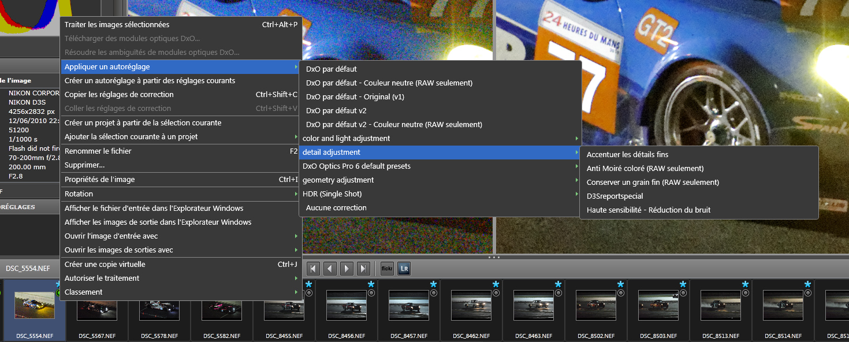Image resolution: width=849 pixels, height=342 pixels.
Task: Jump to the last image button
Action: point(363,269)
